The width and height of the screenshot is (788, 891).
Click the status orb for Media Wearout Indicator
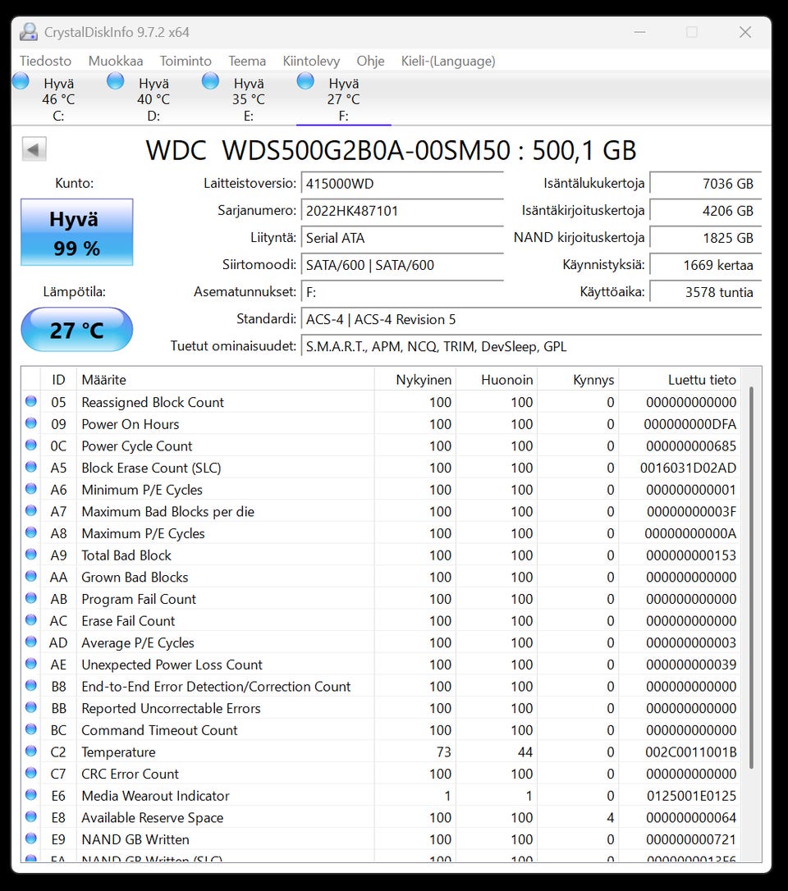click(31, 795)
